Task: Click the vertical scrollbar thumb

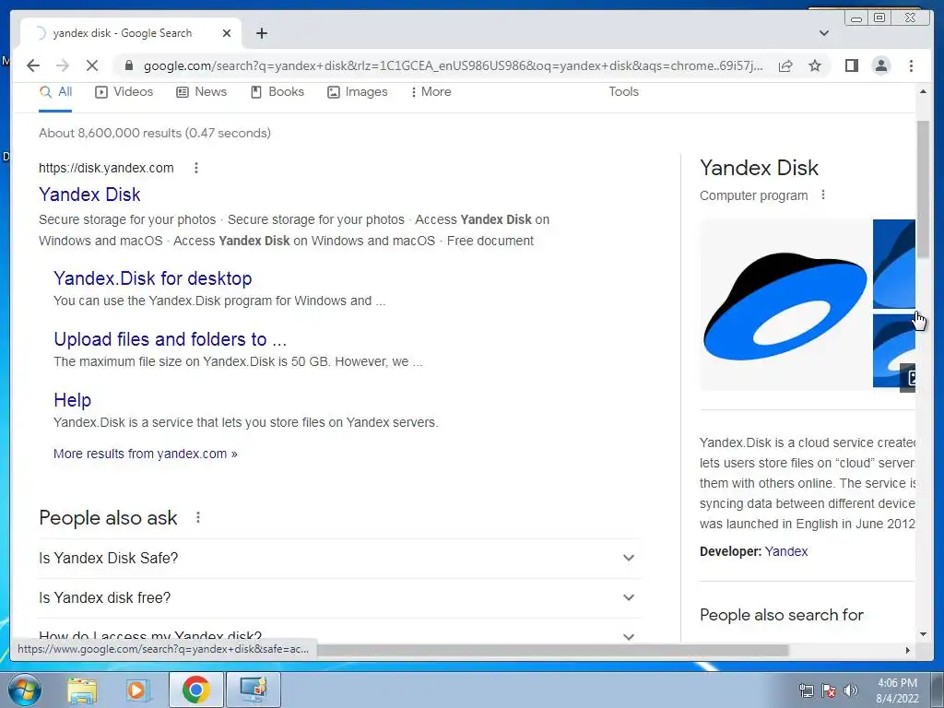Action: (923, 189)
